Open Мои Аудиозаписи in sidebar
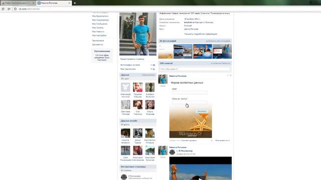321x180 pixels. click(100, 20)
